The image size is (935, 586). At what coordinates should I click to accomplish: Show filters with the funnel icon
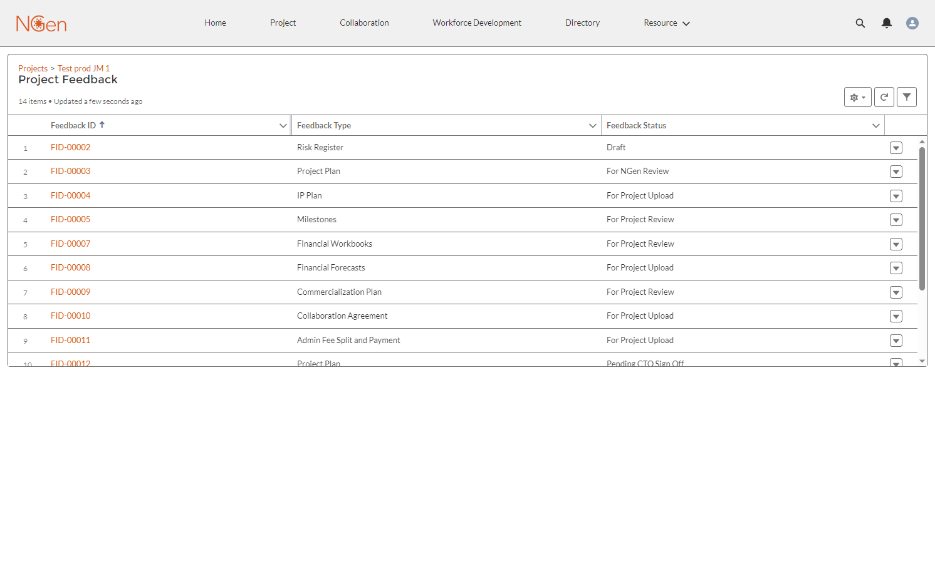(x=907, y=97)
